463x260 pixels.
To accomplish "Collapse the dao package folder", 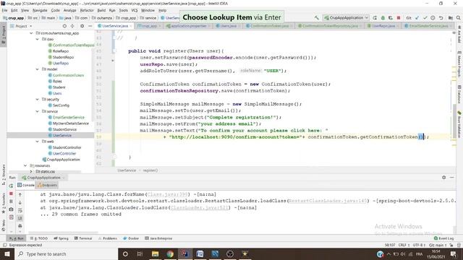I will [38, 39].
